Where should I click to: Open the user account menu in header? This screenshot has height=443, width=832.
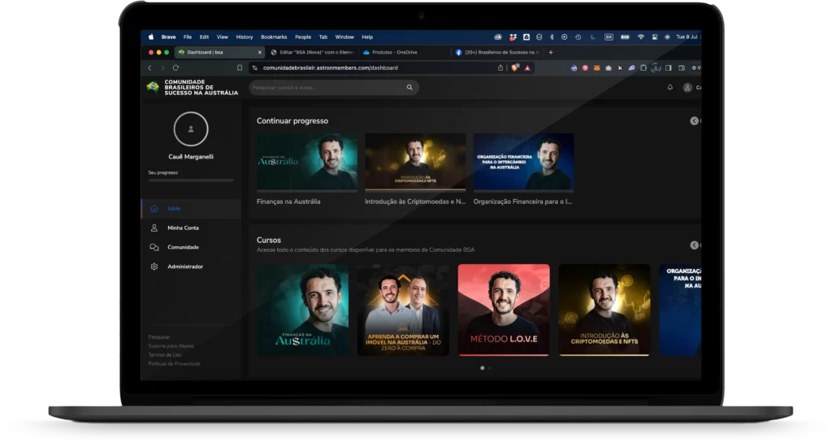689,87
